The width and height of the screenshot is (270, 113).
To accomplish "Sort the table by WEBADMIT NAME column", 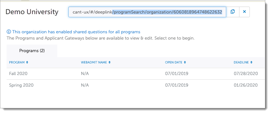I will click(x=96, y=62).
